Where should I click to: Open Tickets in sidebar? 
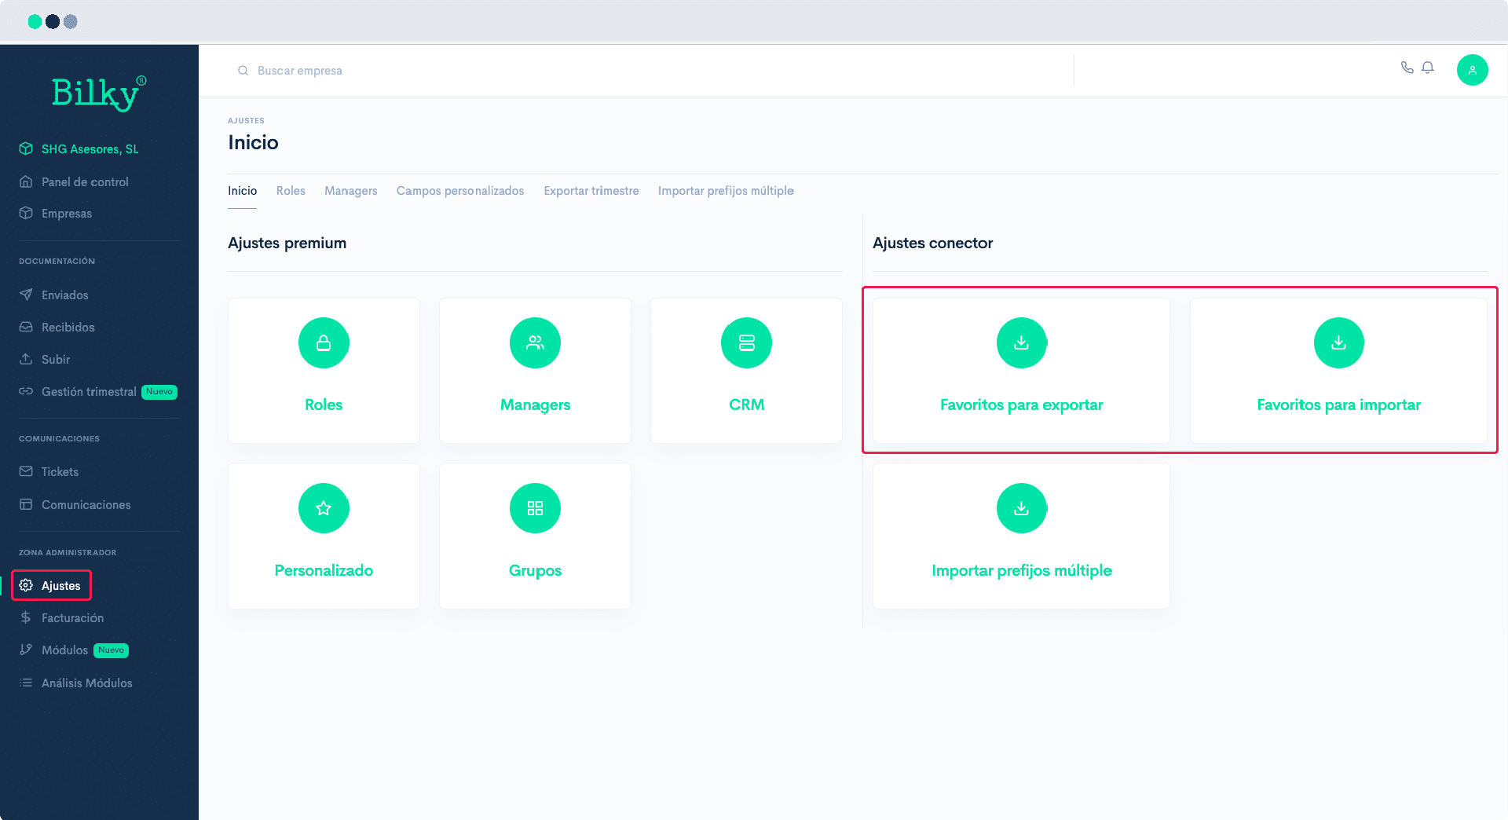[x=60, y=471]
